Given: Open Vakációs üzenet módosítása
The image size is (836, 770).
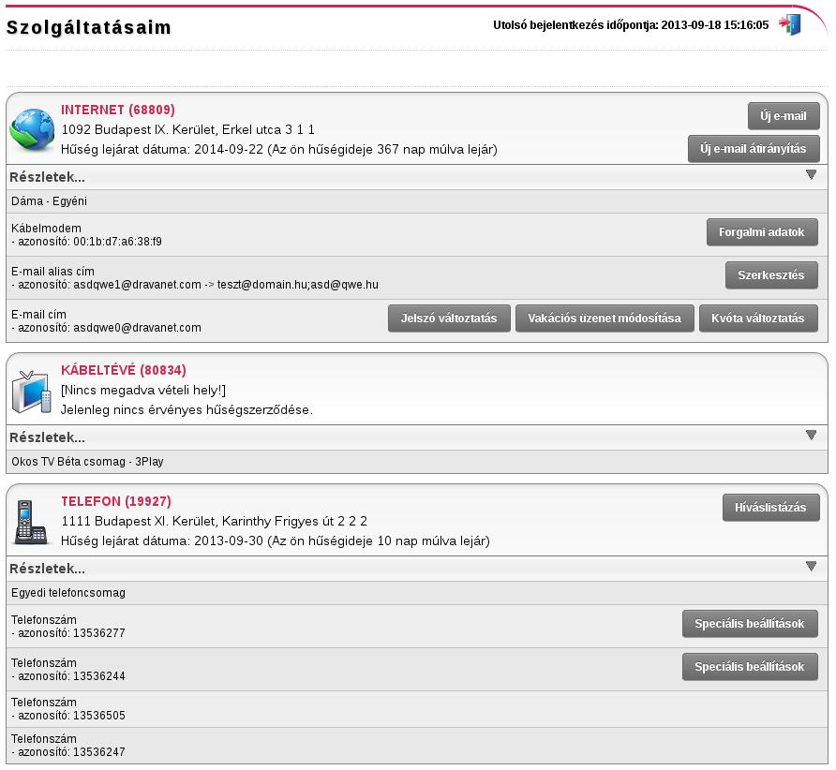Looking at the screenshot, I should coord(605,318).
